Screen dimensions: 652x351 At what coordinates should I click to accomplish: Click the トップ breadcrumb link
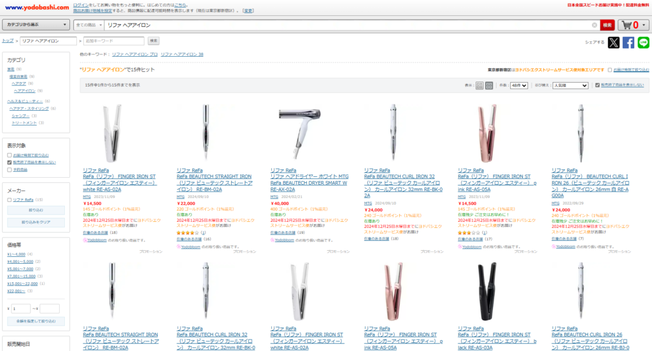(8, 41)
